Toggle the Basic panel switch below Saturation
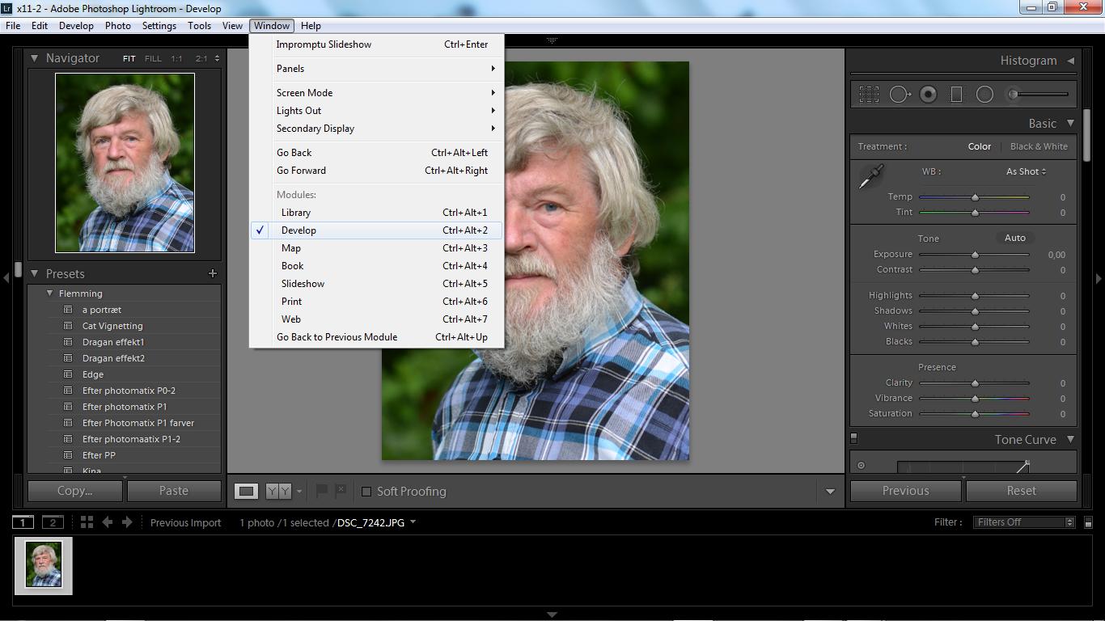1105x621 pixels. pyautogui.click(x=853, y=438)
